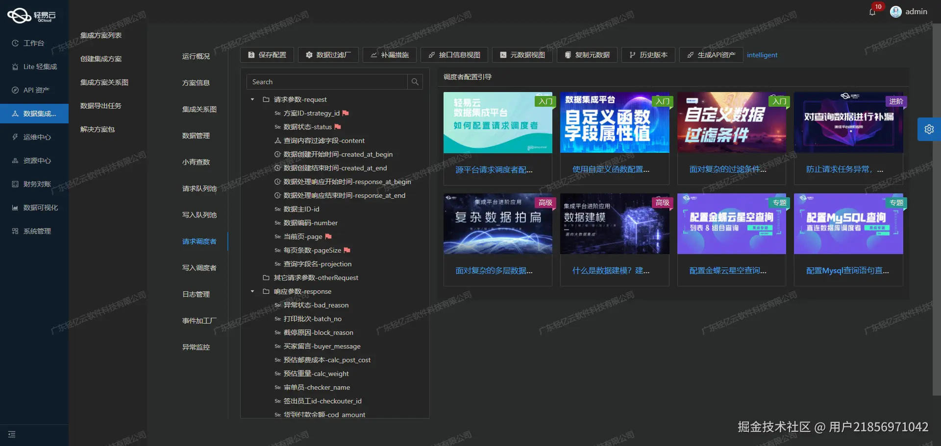Toggle the flag marker on 每页条数-pageSize
The width and height of the screenshot is (941, 446).
347,250
